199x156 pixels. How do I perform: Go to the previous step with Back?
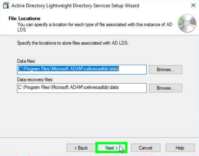(x=81, y=148)
